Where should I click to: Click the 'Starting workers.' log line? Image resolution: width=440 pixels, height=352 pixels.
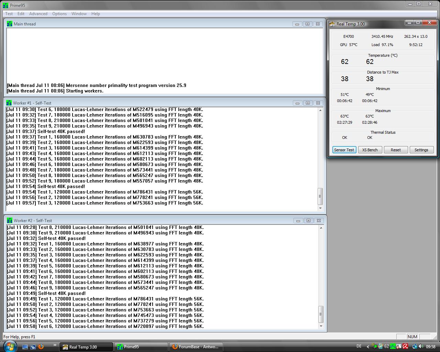click(x=55, y=91)
